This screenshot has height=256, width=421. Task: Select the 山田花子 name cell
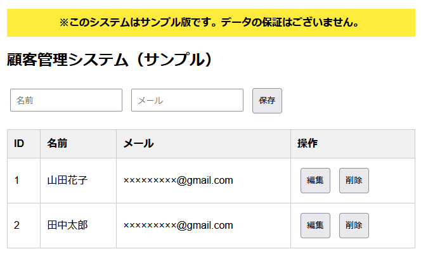coord(67,181)
